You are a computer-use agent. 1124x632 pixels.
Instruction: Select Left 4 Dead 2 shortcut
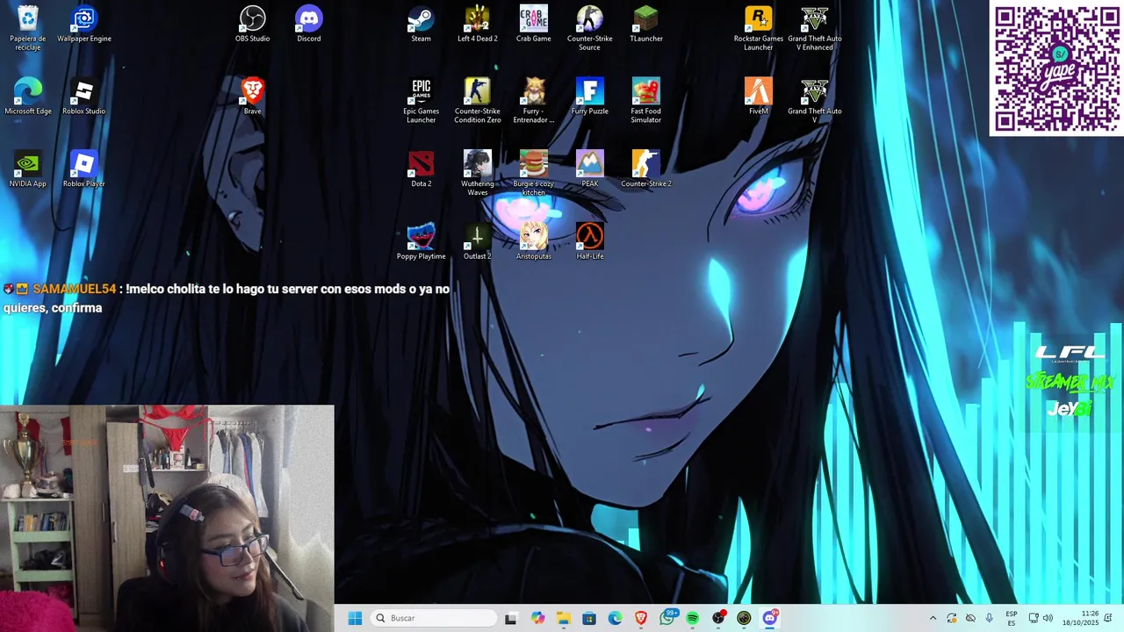click(x=478, y=24)
